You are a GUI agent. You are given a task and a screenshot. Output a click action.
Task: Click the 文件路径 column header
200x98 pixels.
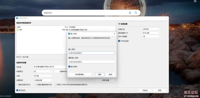(72, 27)
